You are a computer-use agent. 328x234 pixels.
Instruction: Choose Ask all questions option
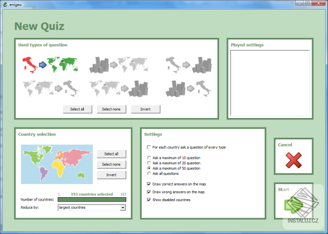pyautogui.click(x=149, y=173)
